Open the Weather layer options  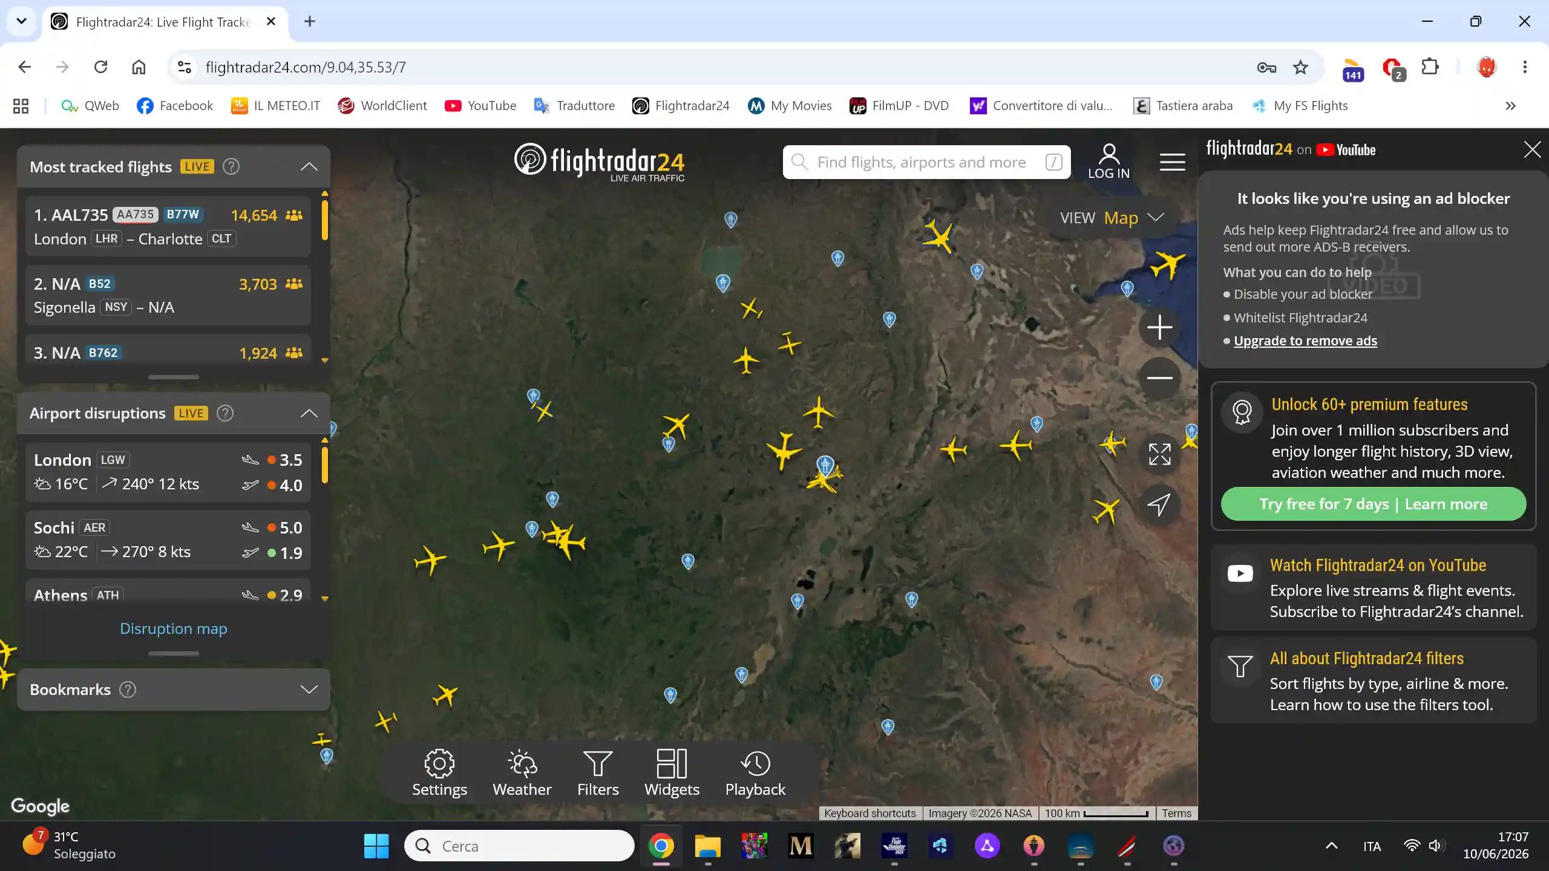pyautogui.click(x=522, y=773)
